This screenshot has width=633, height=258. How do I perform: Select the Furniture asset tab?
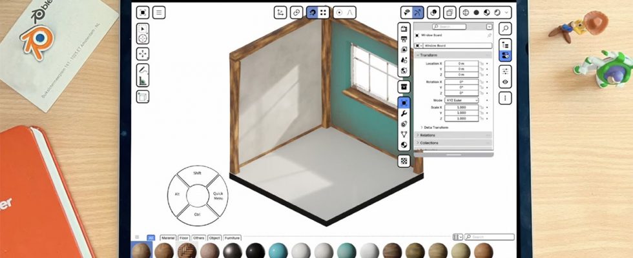point(232,238)
